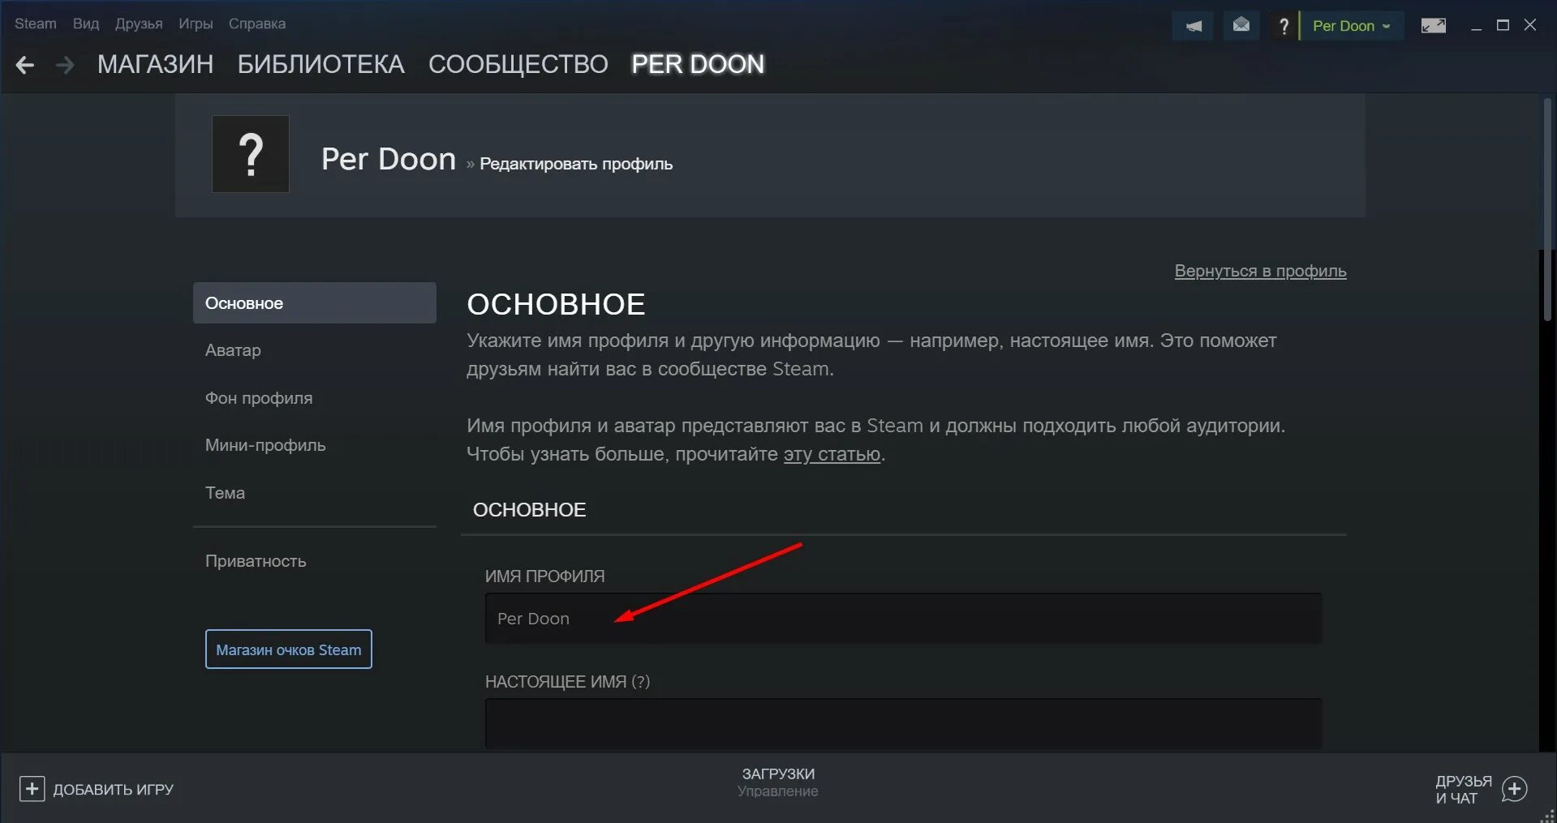The height and width of the screenshot is (823, 1557).
Task: Click the Per Doon profile name heading
Action: 389,159
